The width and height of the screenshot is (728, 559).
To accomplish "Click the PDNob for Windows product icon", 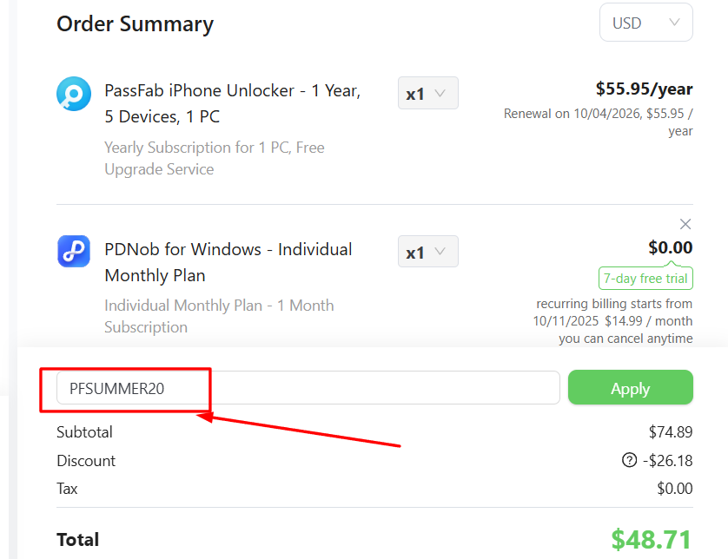I will 73,252.
